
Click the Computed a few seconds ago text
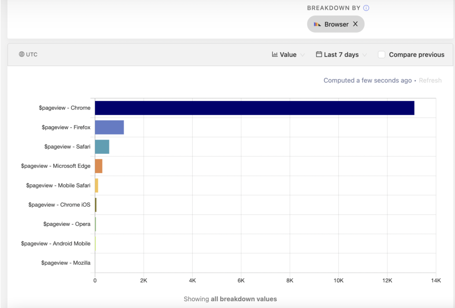click(367, 80)
